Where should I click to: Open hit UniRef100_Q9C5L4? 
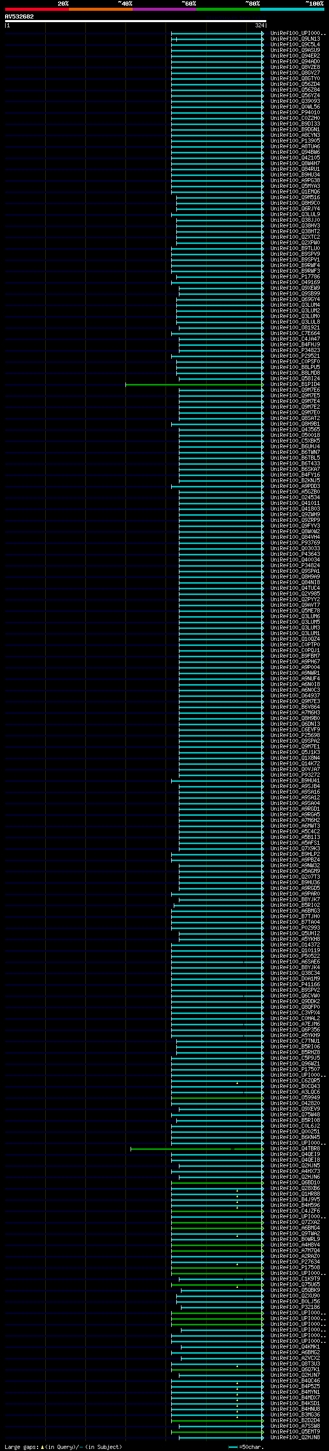295,45
